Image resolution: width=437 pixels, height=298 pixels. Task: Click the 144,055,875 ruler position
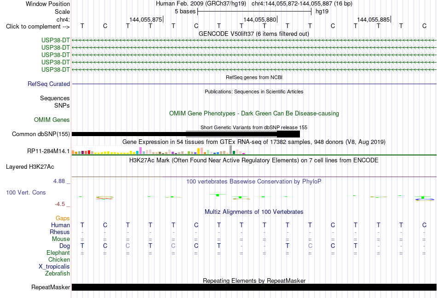(x=145, y=19)
